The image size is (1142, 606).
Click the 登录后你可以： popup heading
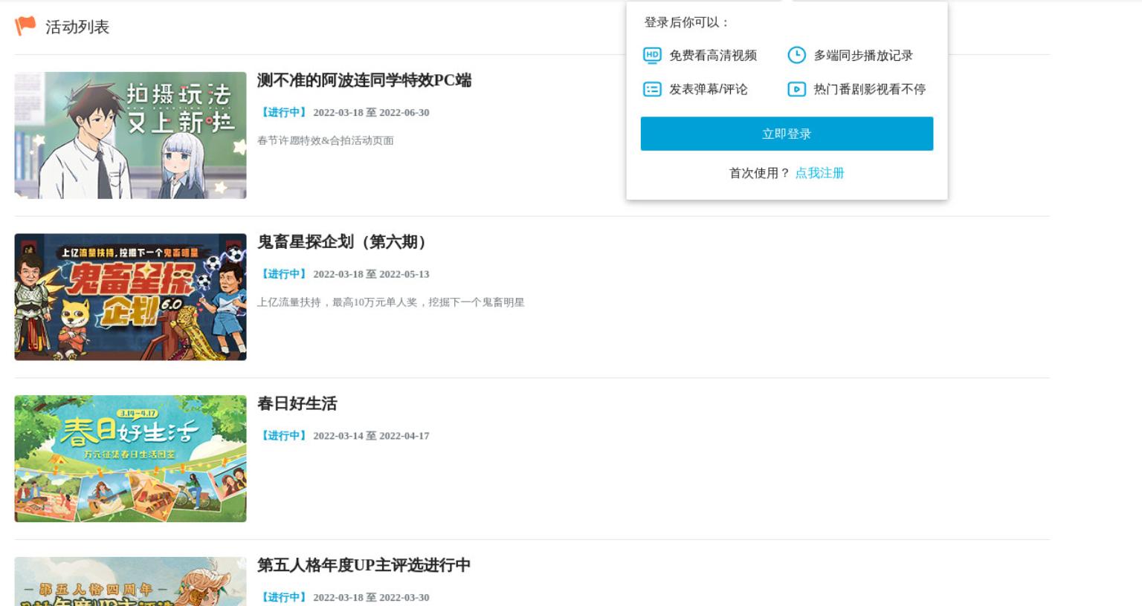688,22
